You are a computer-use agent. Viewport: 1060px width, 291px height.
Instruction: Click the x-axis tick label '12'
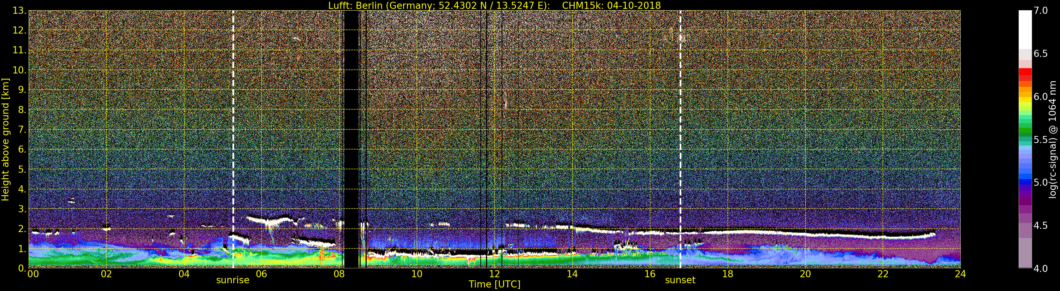pyautogui.click(x=494, y=274)
